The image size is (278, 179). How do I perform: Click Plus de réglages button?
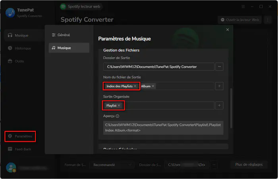249,165
